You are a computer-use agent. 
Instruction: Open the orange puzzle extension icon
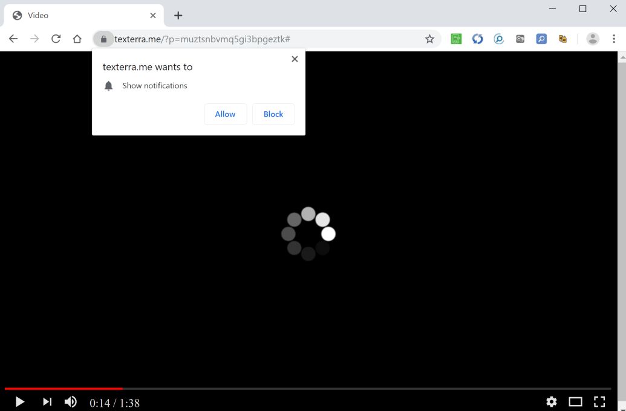(x=562, y=39)
